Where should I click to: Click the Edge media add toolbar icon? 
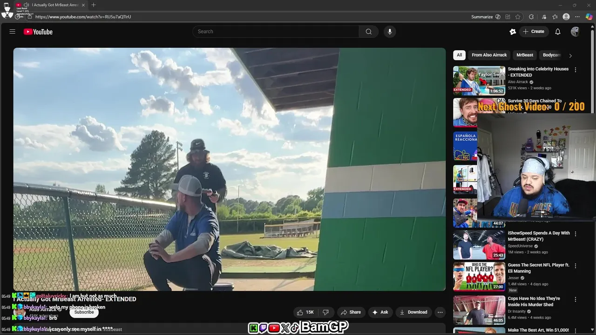click(544, 17)
